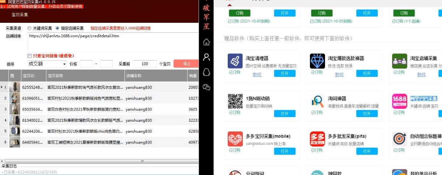
Task: Click the 多多宝贝采集(mobile) title text
Action: (x=268, y=136)
